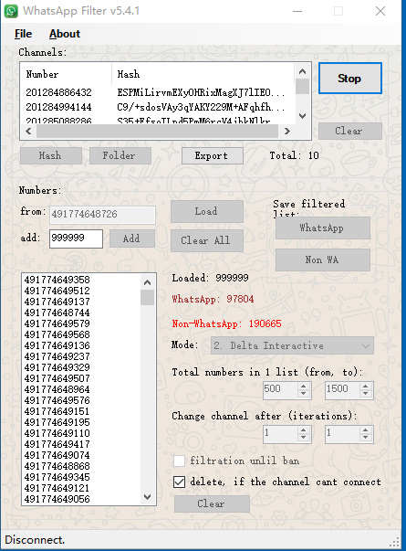Increase first channel iterations value with up arrow
Image resolution: width=406 pixels, height=551 pixels.
pyautogui.click(x=304, y=429)
